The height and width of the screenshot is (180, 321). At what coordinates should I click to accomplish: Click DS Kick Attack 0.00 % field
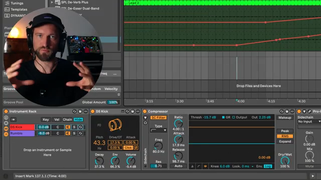click(130, 142)
